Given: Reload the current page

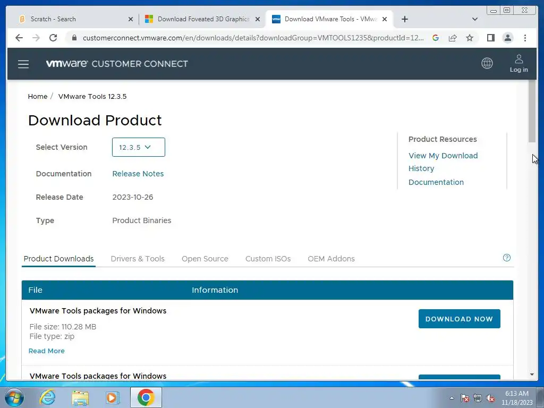Looking at the screenshot, I should pyautogui.click(x=53, y=38).
